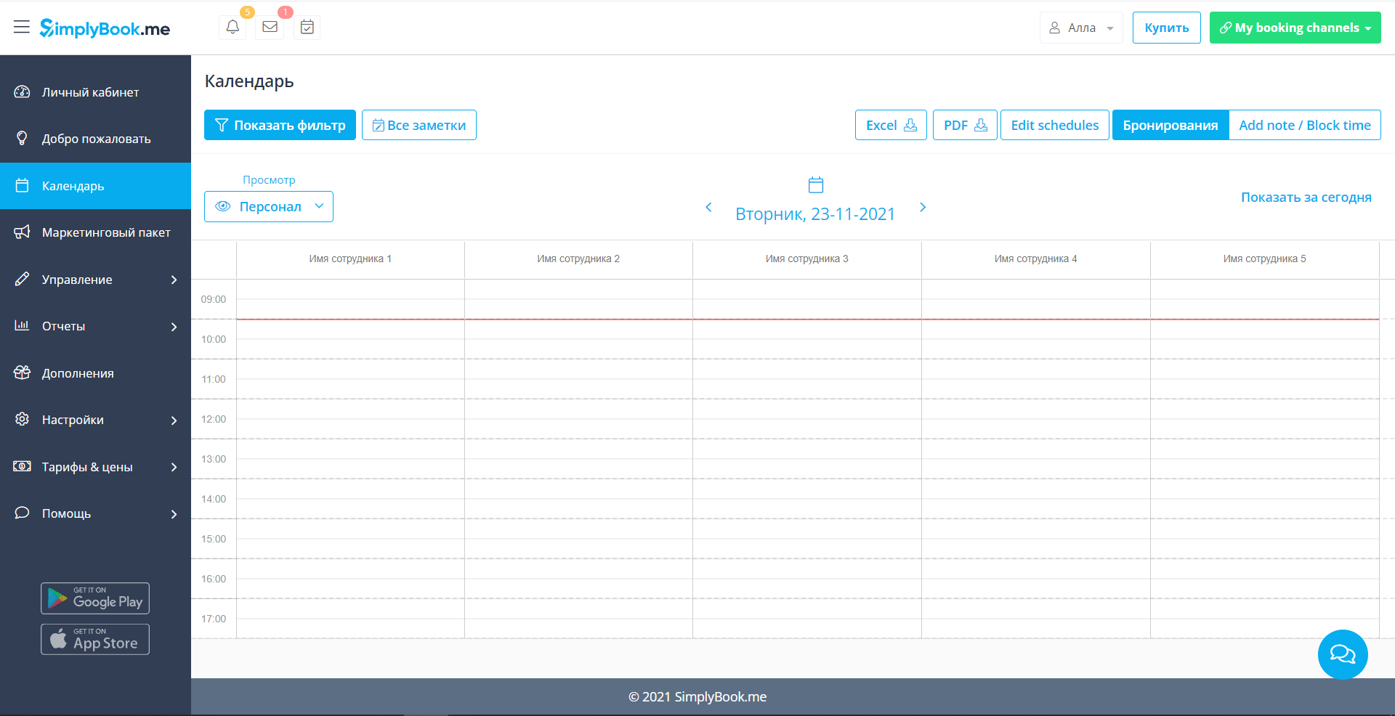Click the SimplyBook.me logo
Screen dimensions: 1395x716
coord(105,28)
